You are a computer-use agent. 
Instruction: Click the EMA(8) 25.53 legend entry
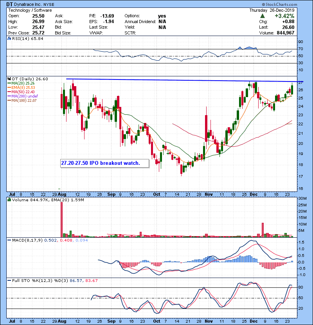(22, 88)
